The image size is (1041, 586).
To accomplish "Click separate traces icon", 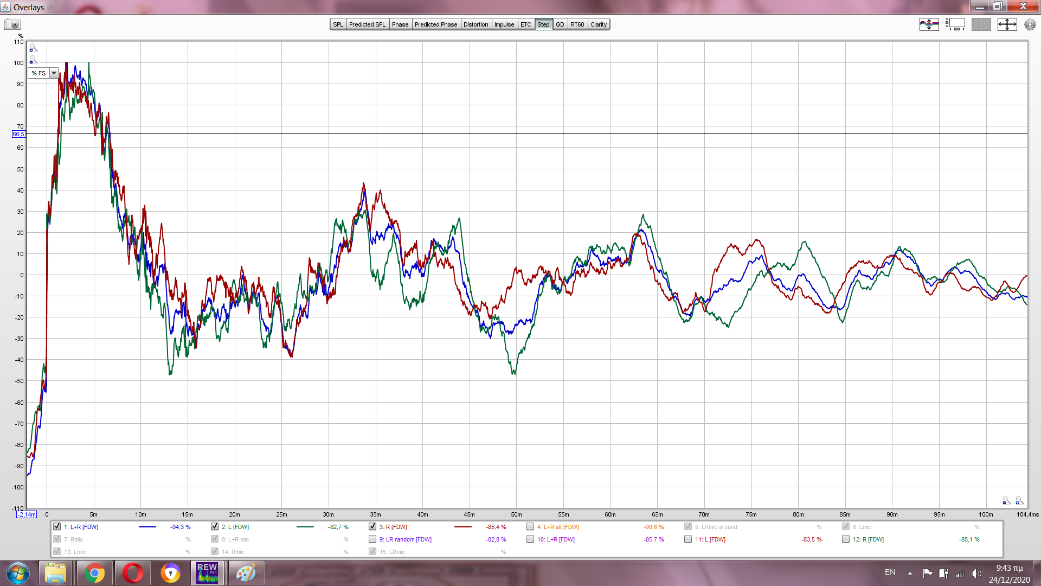I will [x=929, y=24].
